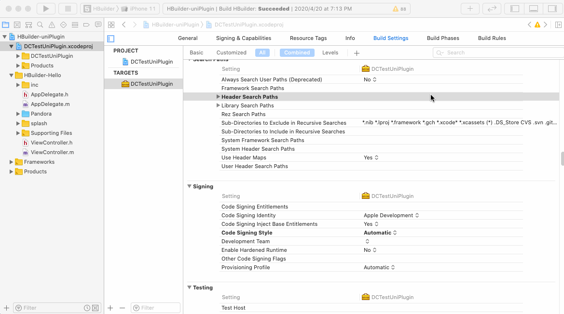The height and width of the screenshot is (314, 564).
Task: Toggle the bottom debug area panel
Action: (534, 9)
